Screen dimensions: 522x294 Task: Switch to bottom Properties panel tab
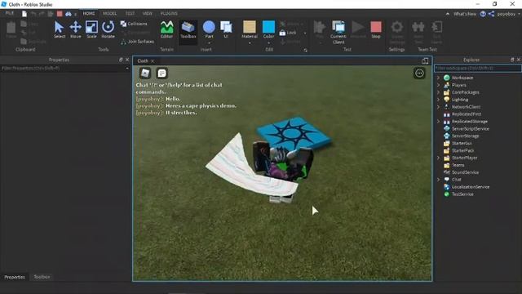coord(15,277)
